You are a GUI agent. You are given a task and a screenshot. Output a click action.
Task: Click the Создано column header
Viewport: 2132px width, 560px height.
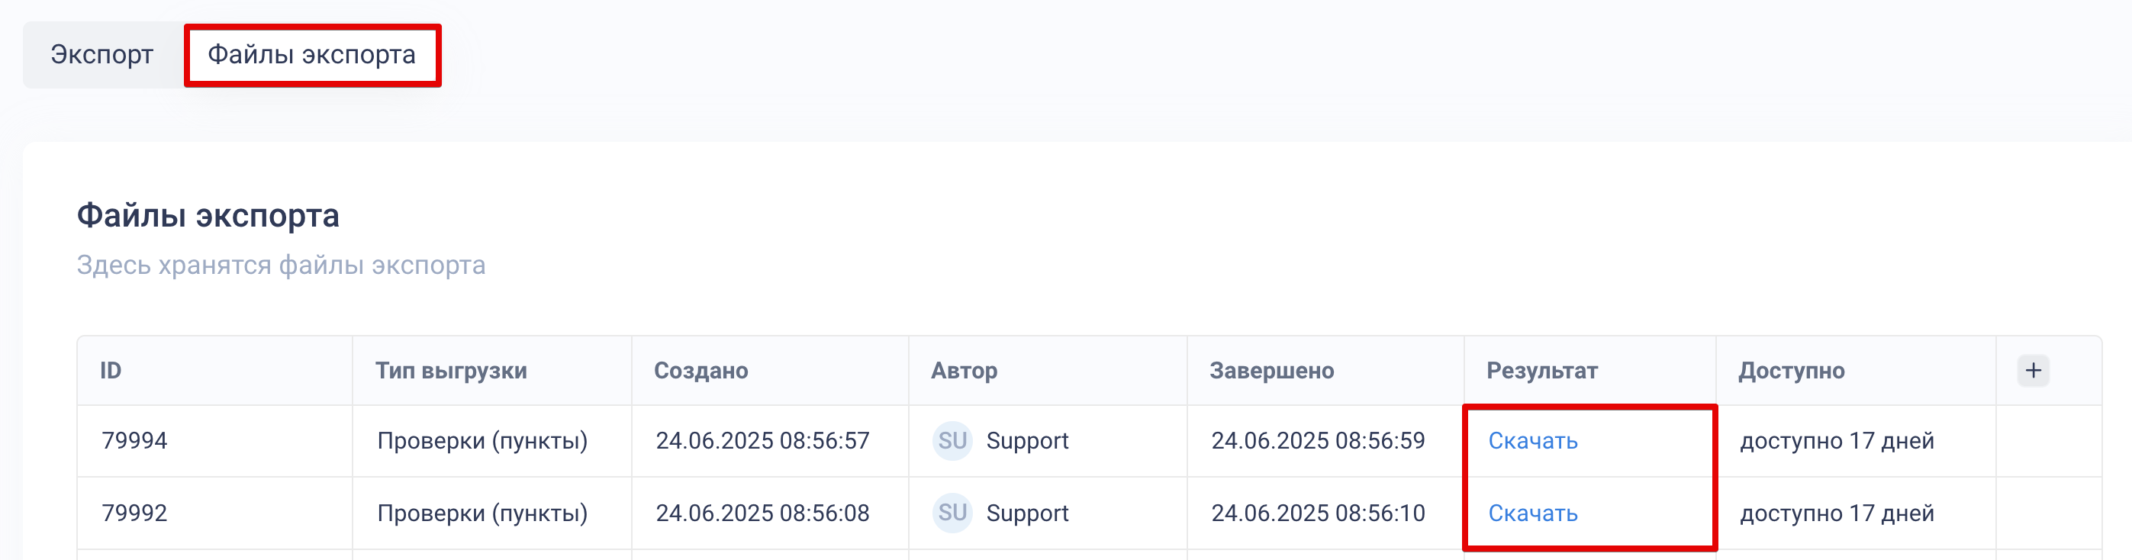tap(701, 371)
